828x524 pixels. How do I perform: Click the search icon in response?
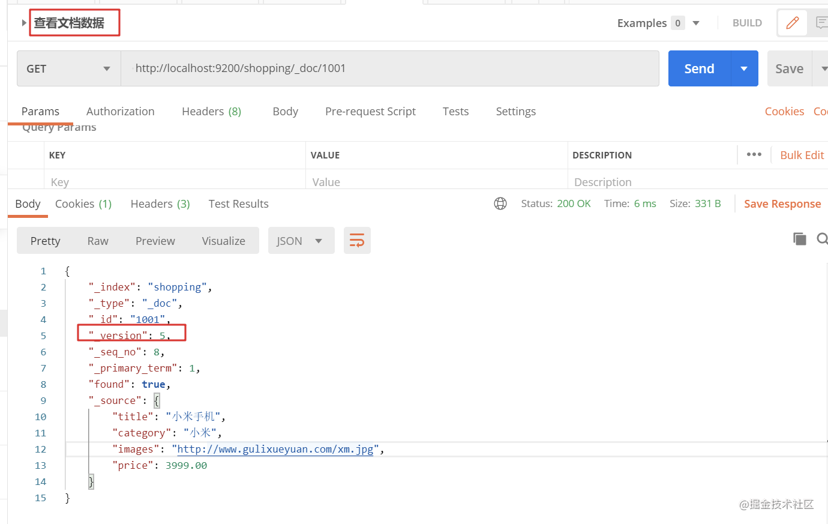pos(823,239)
